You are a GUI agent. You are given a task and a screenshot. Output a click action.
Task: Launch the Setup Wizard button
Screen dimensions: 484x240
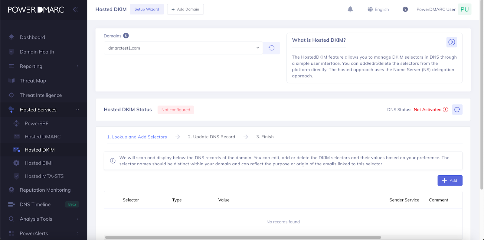(147, 9)
